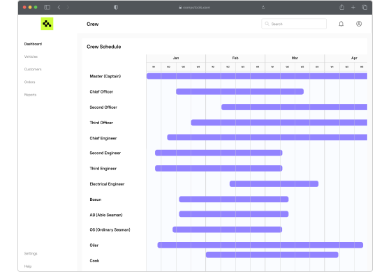Select the Master (Captain) schedule bar
This screenshot has height=272, width=391.
[257, 76]
